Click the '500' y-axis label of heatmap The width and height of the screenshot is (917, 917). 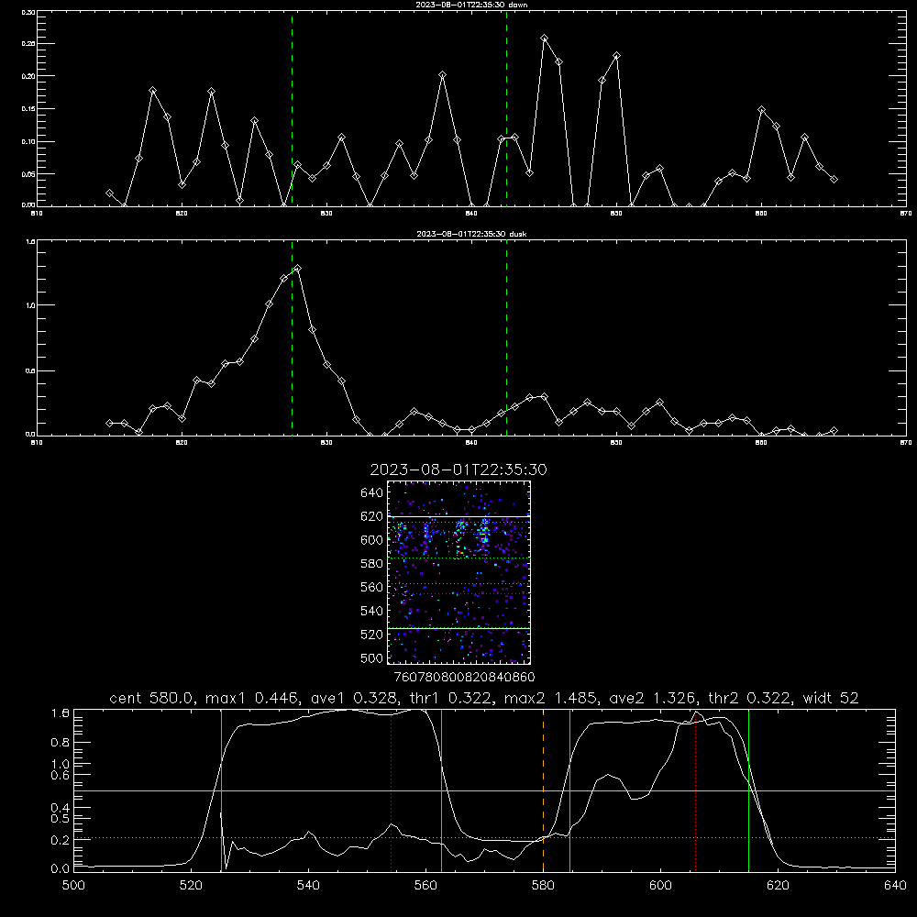click(x=371, y=658)
